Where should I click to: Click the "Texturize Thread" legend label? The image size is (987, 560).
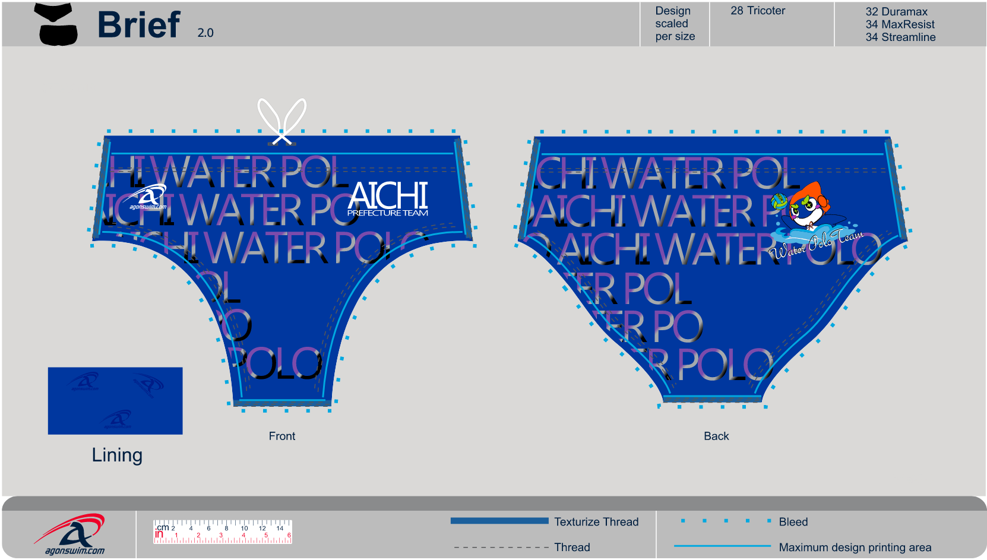pyautogui.click(x=596, y=522)
